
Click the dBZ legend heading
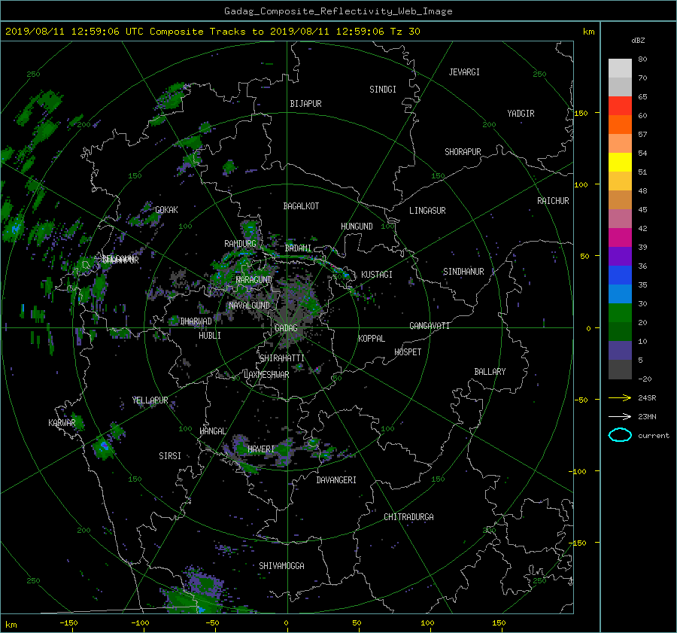(x=638, y=41)
